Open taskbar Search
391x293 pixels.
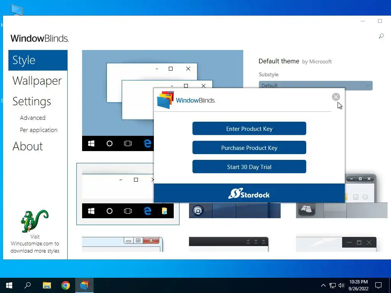(27, 285)
